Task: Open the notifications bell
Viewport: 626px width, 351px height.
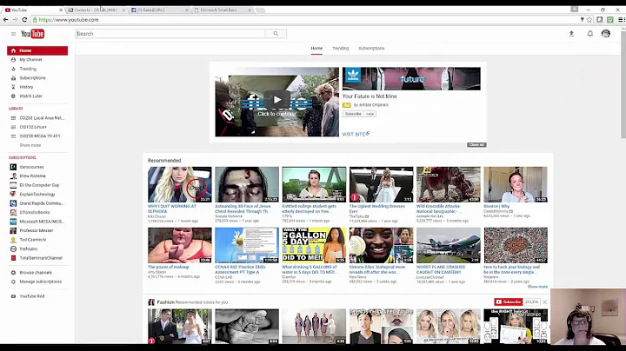Action: (590, 34)
